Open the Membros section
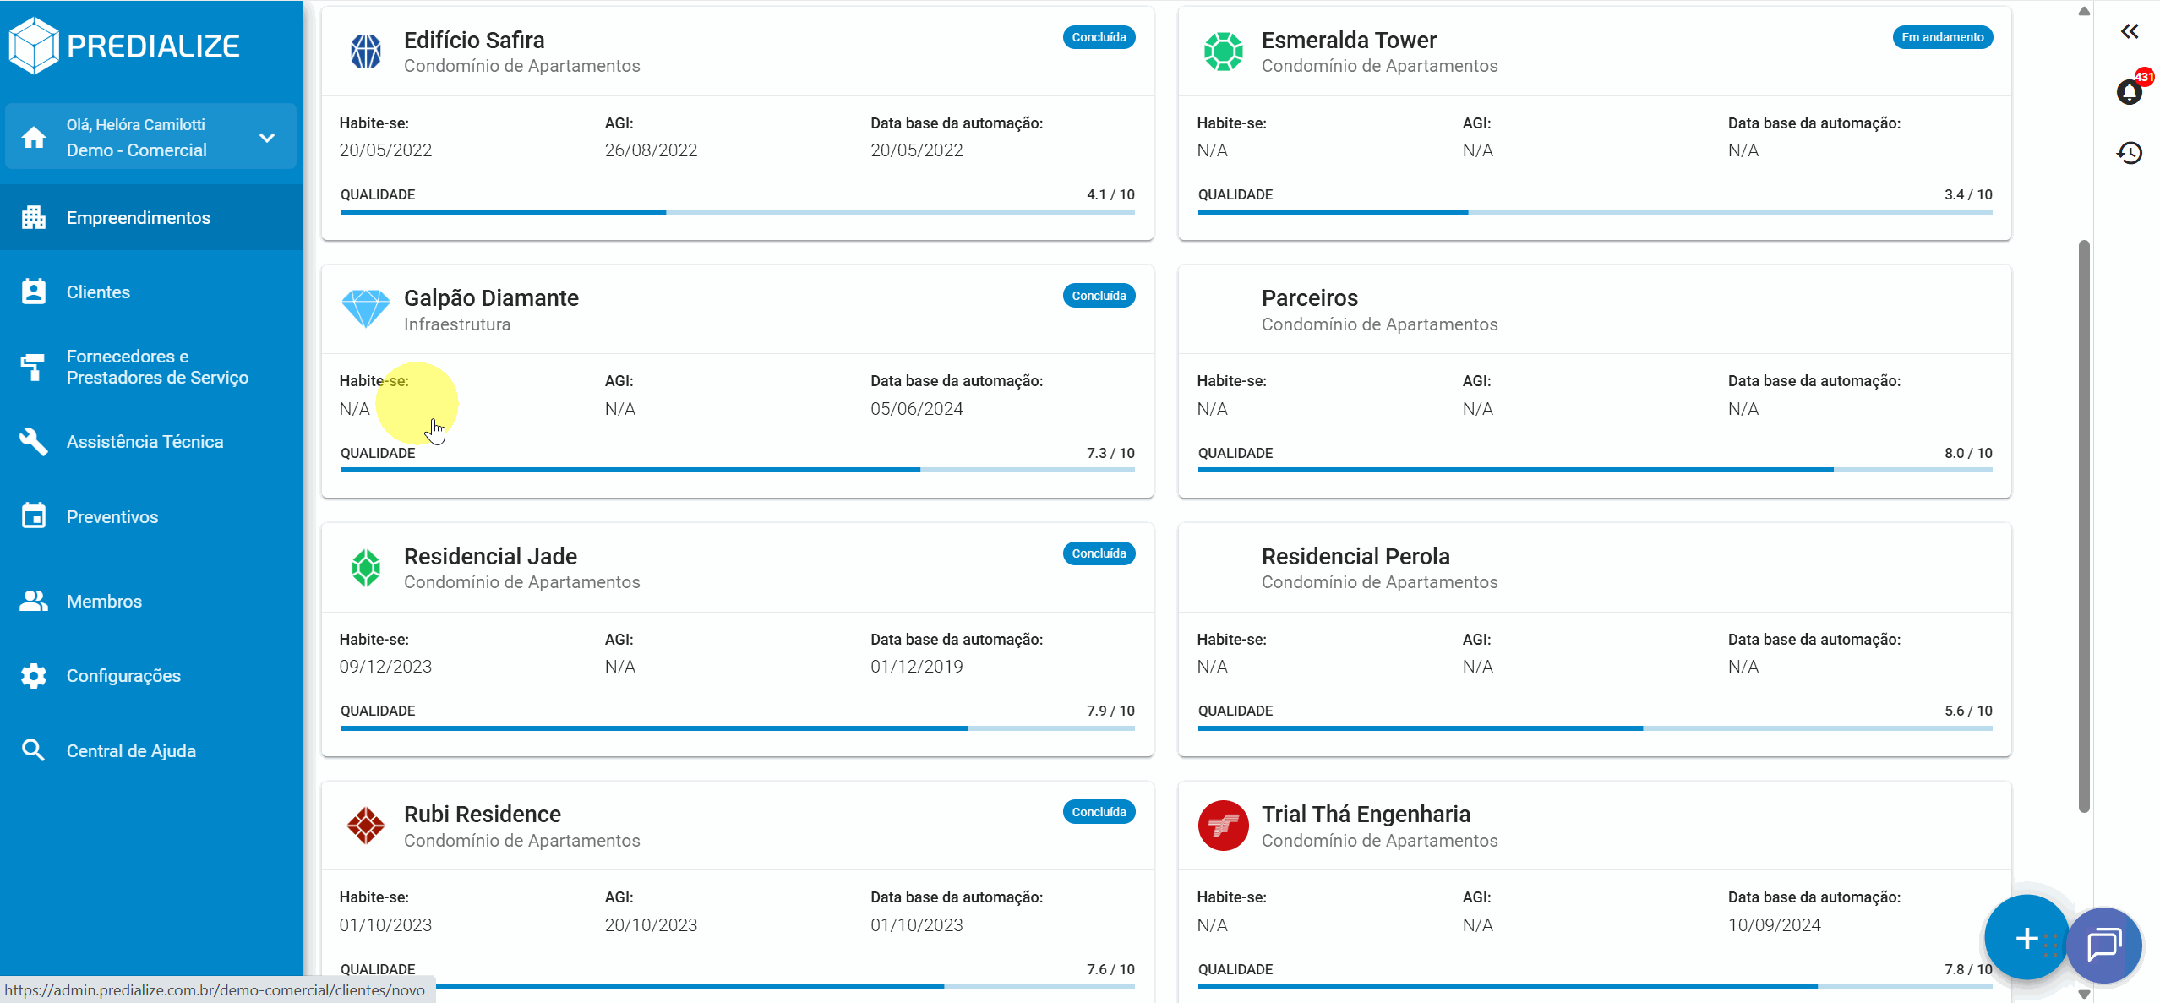This screenshot has height=1003, width=2160. [104, 601]
